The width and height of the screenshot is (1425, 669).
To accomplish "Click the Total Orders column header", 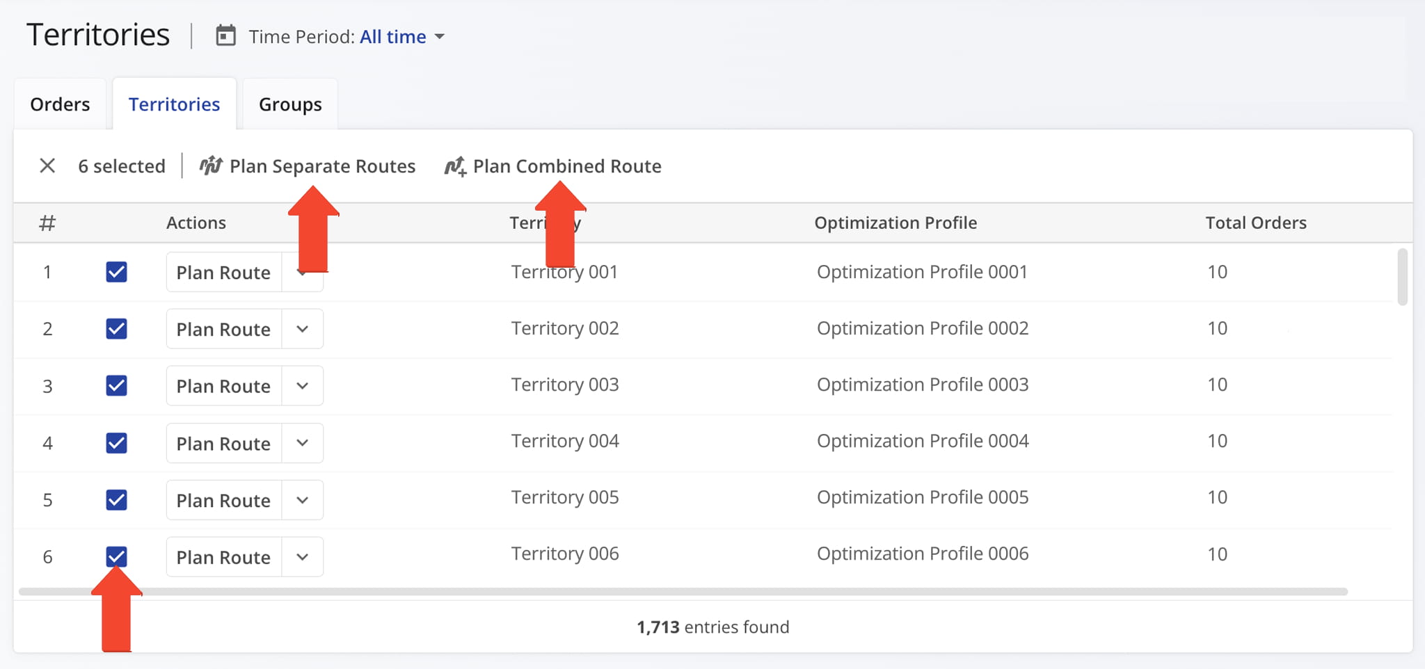I will pyautogui.click(x=1255, y=223).
